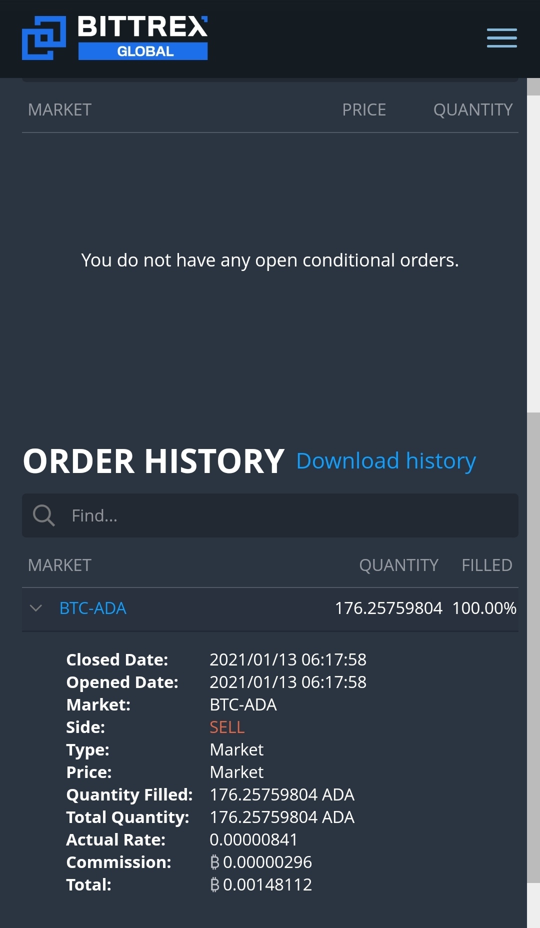Image resolution: width=540 pixels, height=928 pixels.
Task: Focus the Find order history field
Action: [290, 515]
